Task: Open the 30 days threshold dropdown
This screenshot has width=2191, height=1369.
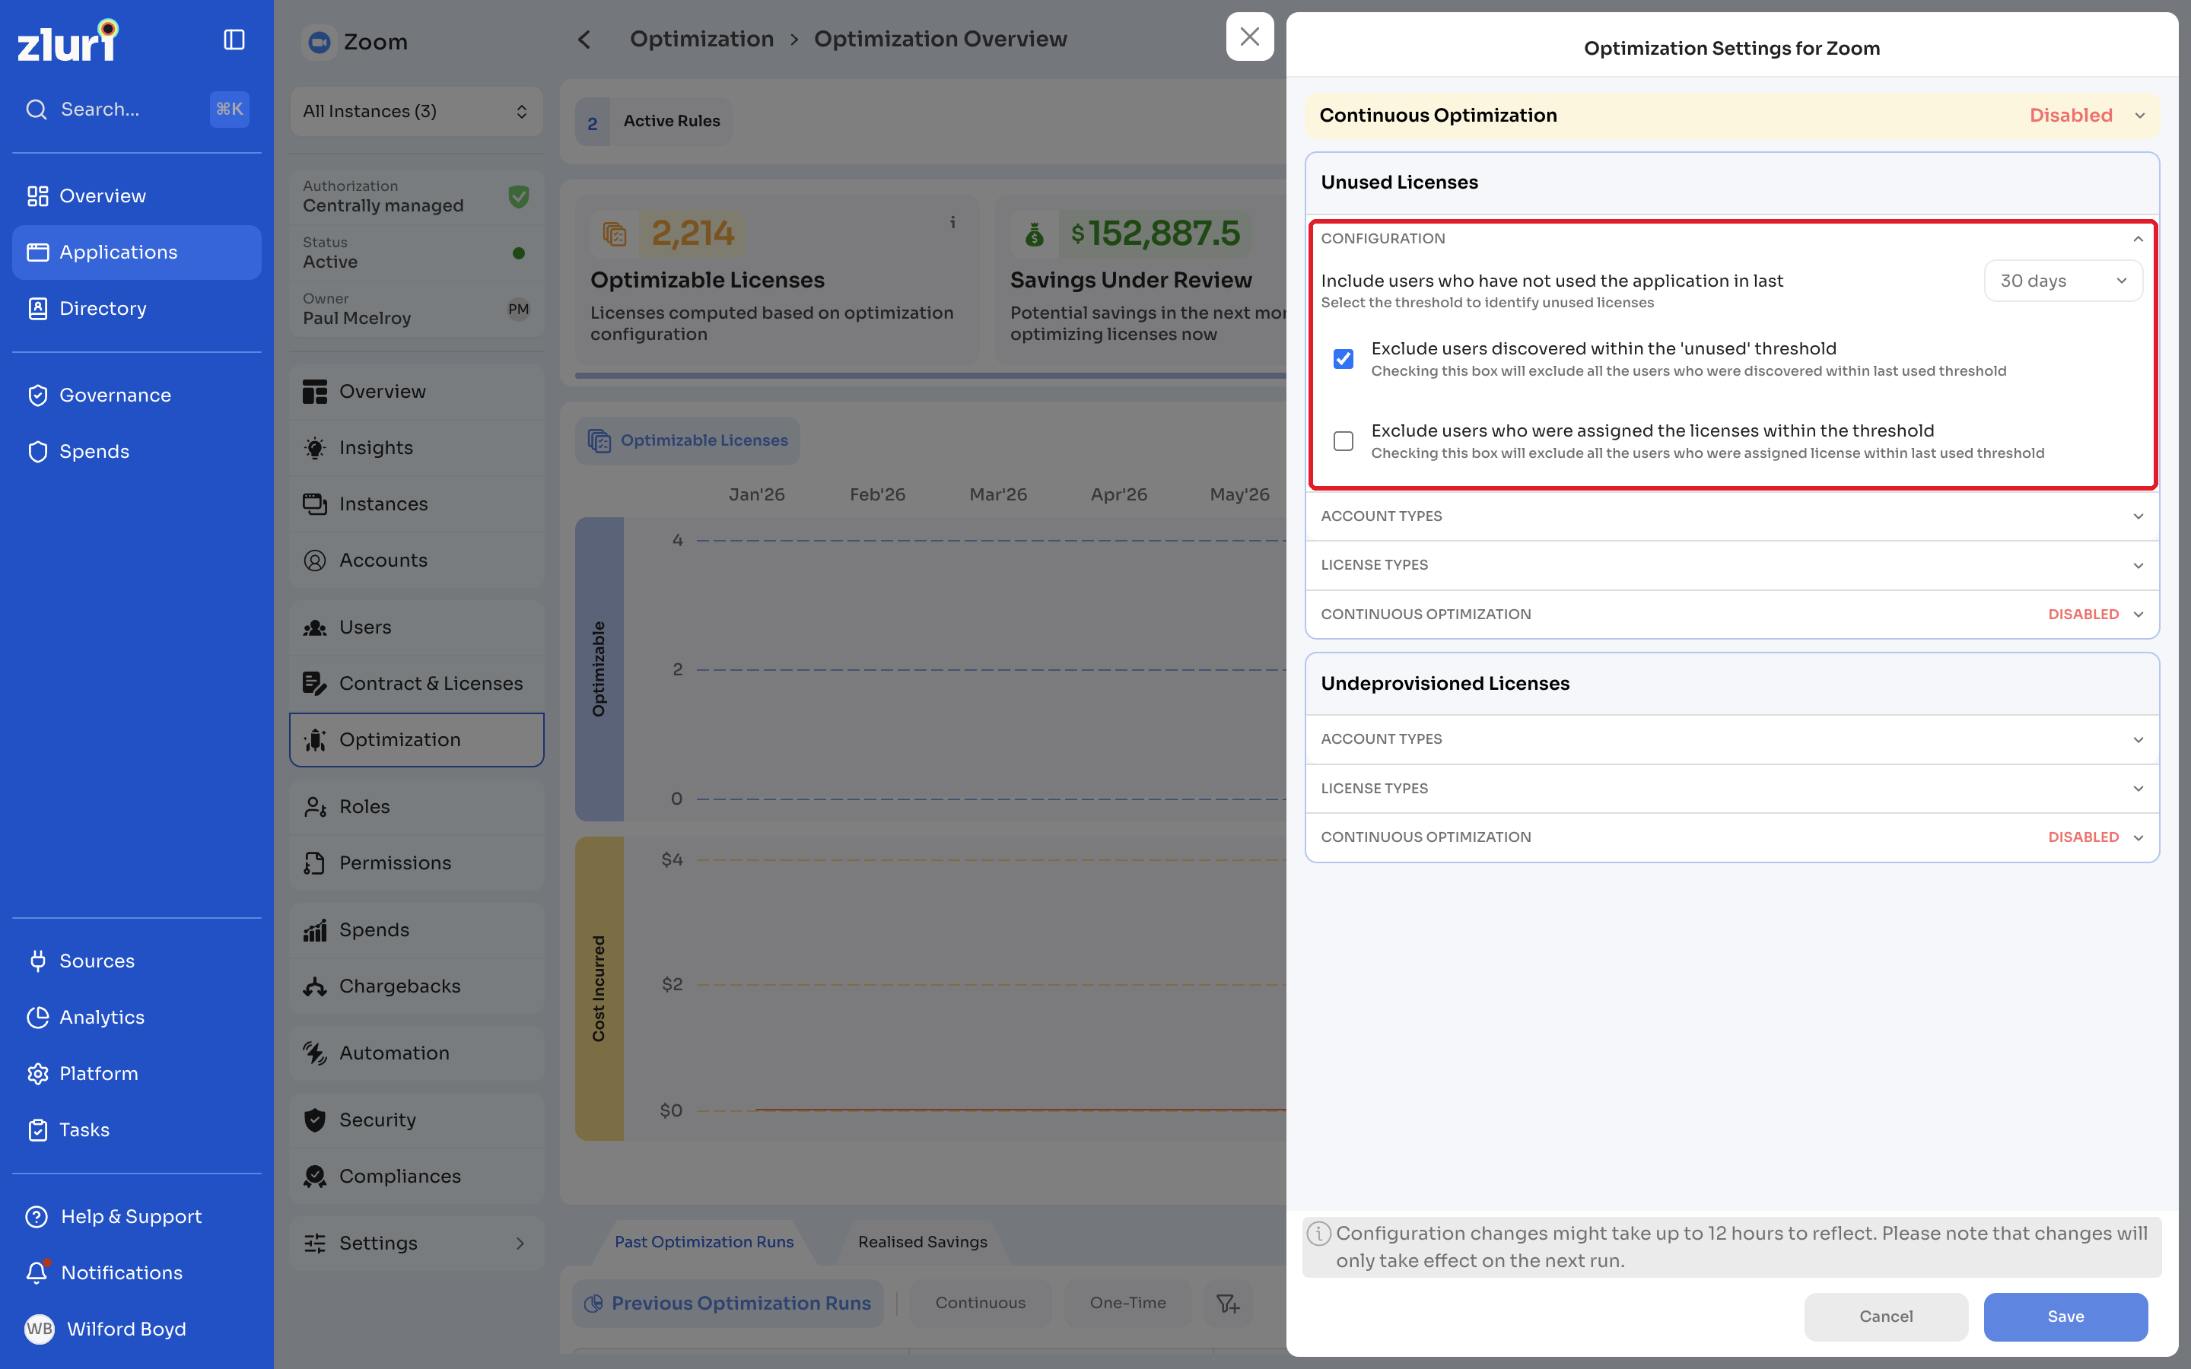Action: [x=2062, y=281]
